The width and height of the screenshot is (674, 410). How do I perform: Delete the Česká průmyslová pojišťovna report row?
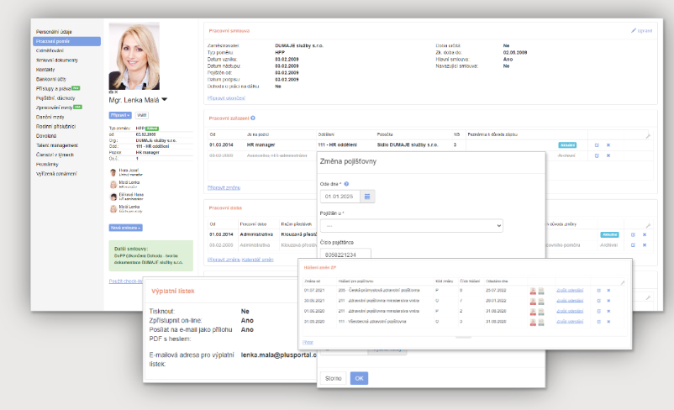608,291
